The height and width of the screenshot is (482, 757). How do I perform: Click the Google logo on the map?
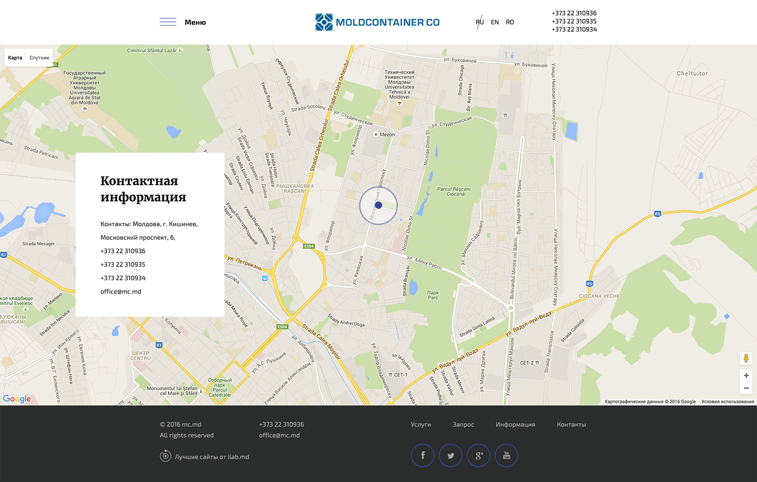[x=17, y=399]
